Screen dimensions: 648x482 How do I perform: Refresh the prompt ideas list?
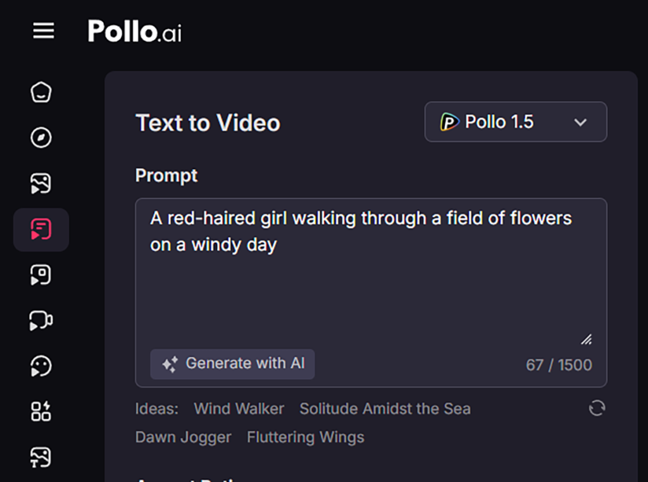597,408
